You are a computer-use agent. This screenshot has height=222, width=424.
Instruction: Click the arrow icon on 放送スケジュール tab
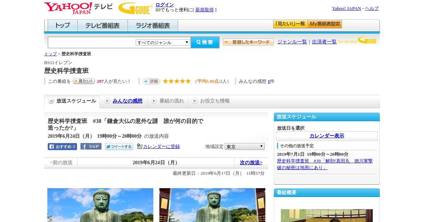coord(51,101)
